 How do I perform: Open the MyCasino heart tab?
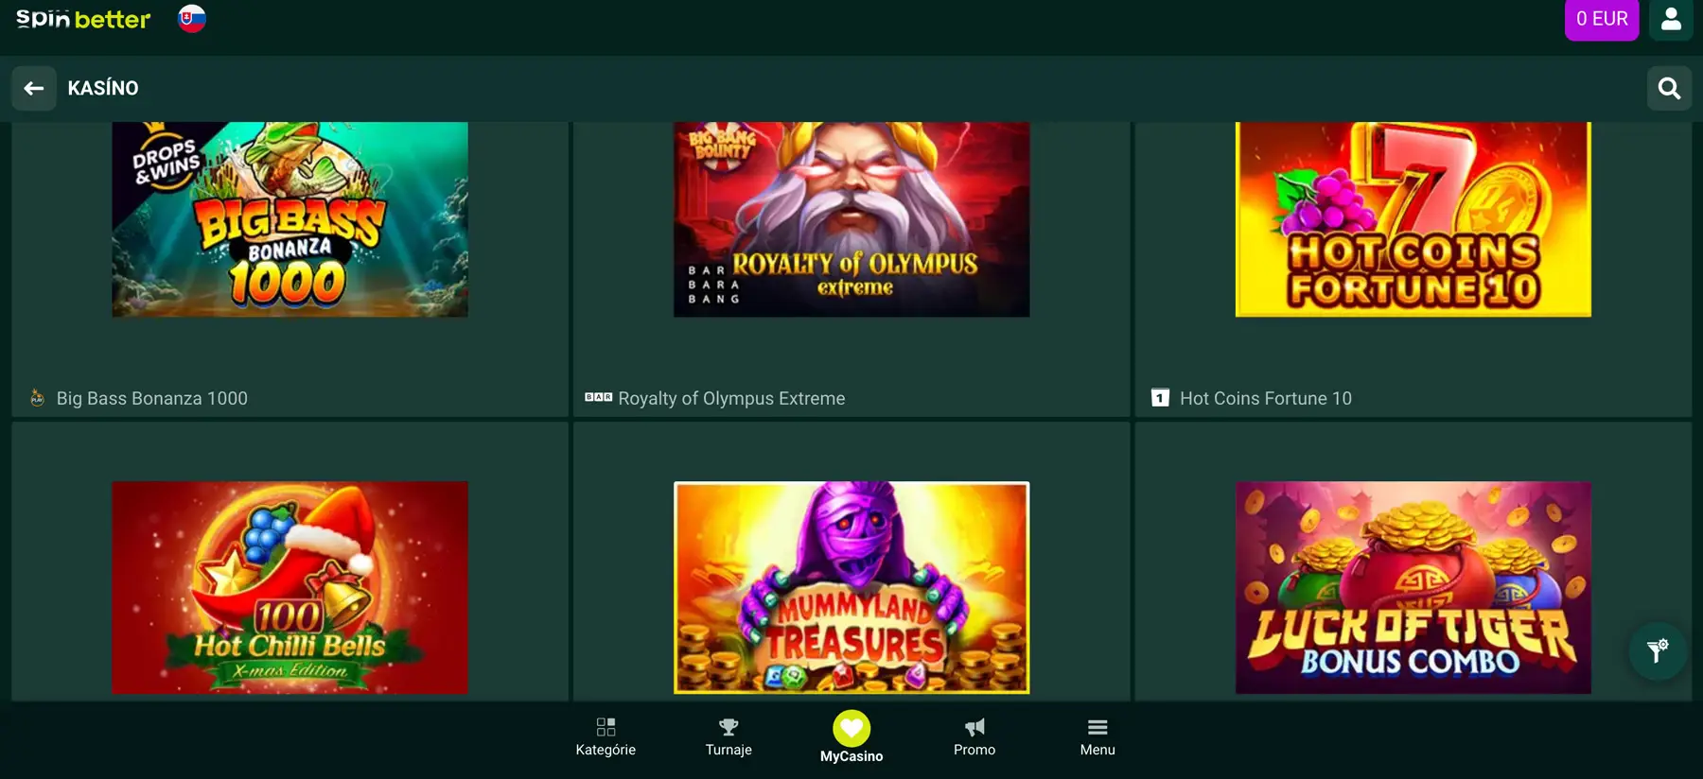[x=851, y=736]
